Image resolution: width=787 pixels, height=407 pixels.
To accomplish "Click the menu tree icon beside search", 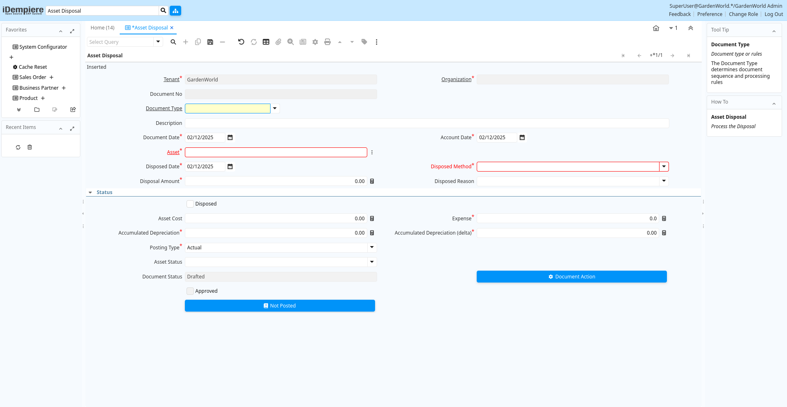I will coord(175,11).
